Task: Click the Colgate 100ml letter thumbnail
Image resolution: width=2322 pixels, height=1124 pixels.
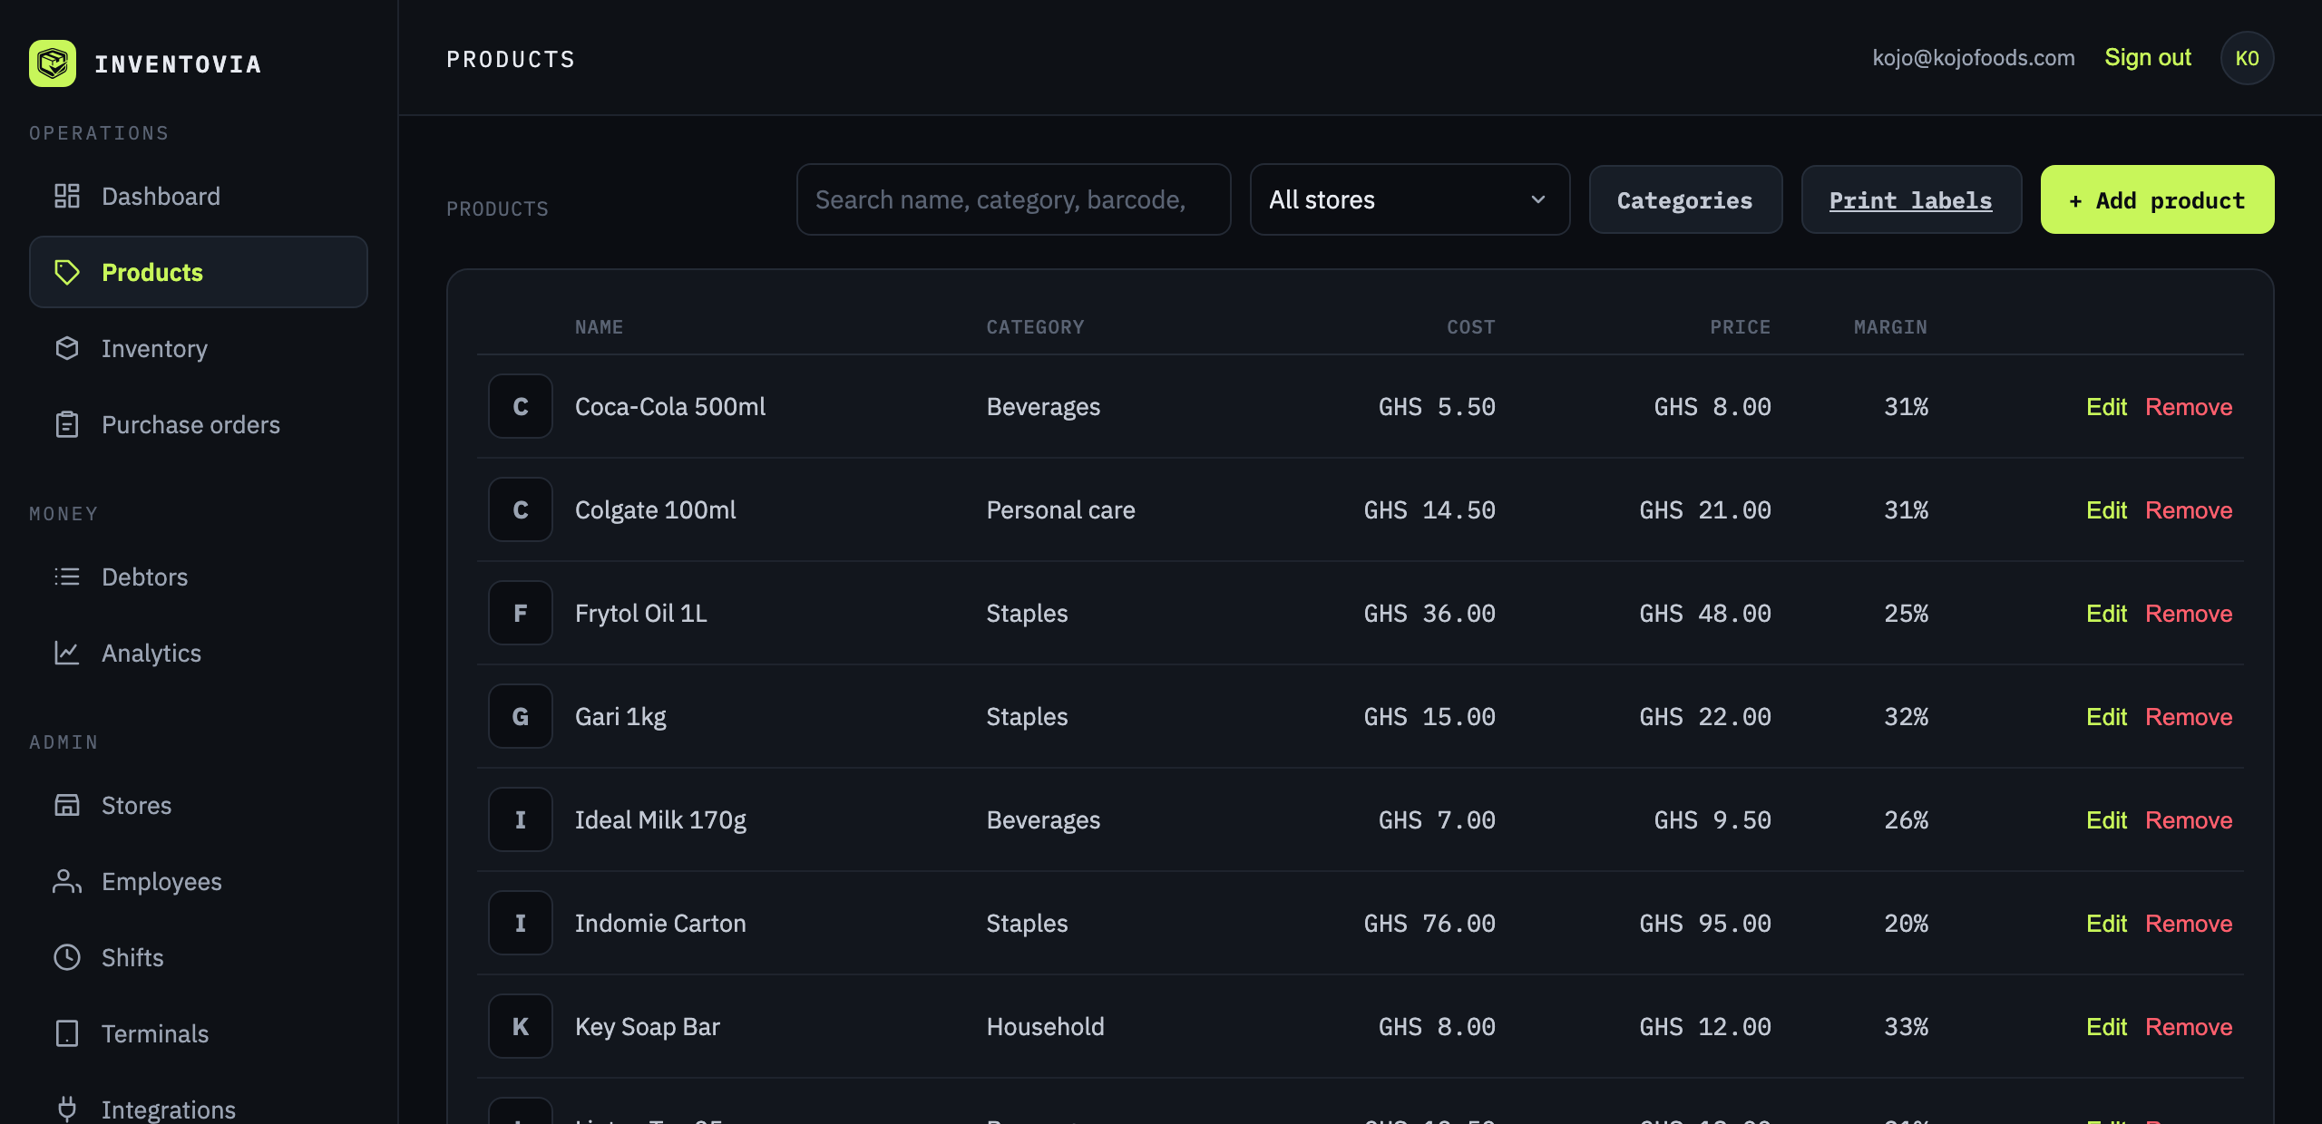Action: (521, 509)
